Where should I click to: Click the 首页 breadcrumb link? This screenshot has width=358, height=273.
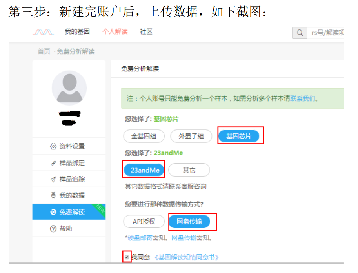pyautogui.click(x=44, y=51)
